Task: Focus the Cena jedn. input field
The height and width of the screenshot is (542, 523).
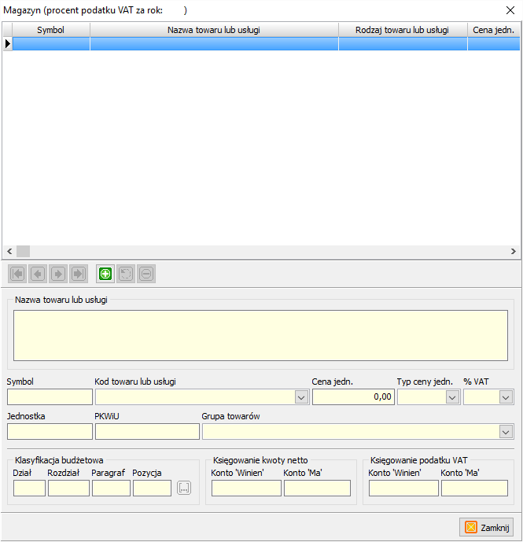Action: coord(352,397)
